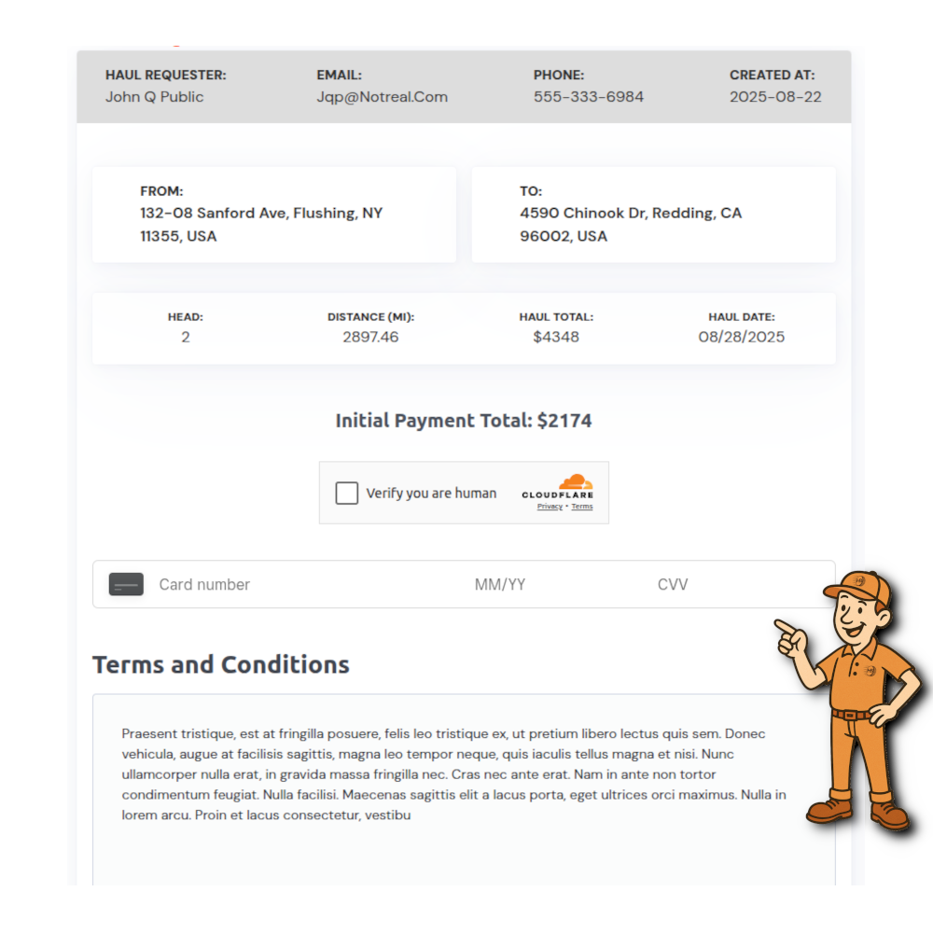Check the Verify you are human box
933x933 pixels.
347,494
